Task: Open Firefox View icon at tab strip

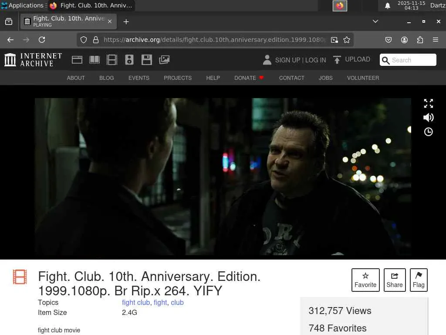Action: (9, 22)
